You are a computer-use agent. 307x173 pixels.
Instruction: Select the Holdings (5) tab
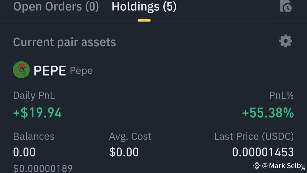click(144, 7)
